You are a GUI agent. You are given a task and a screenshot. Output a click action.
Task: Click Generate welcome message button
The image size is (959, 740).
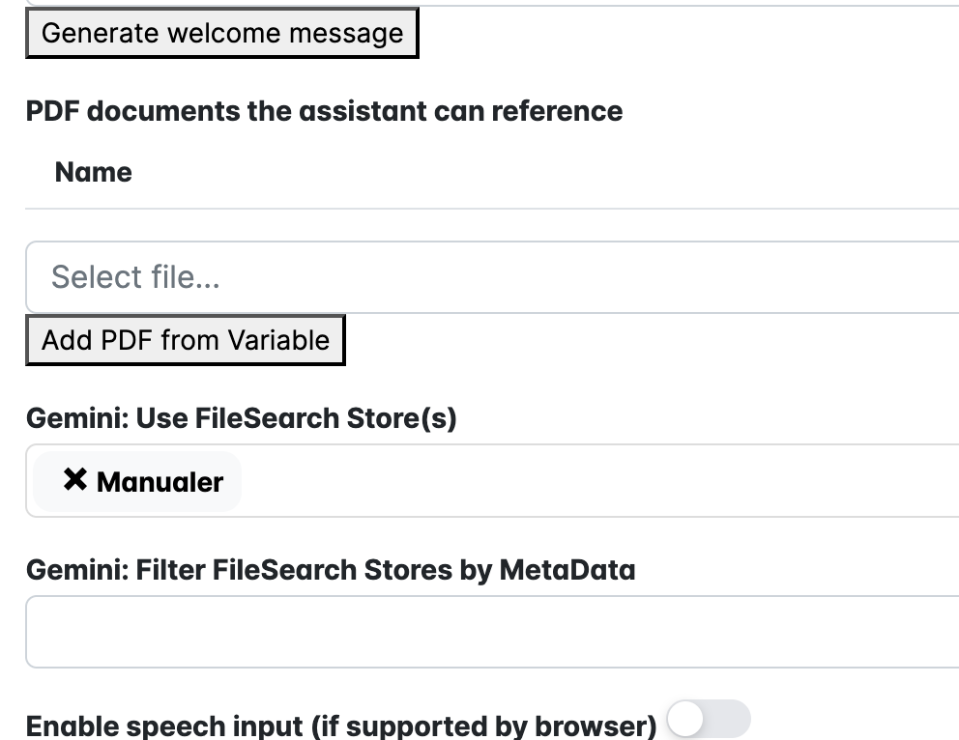click(x=221, y=33)
